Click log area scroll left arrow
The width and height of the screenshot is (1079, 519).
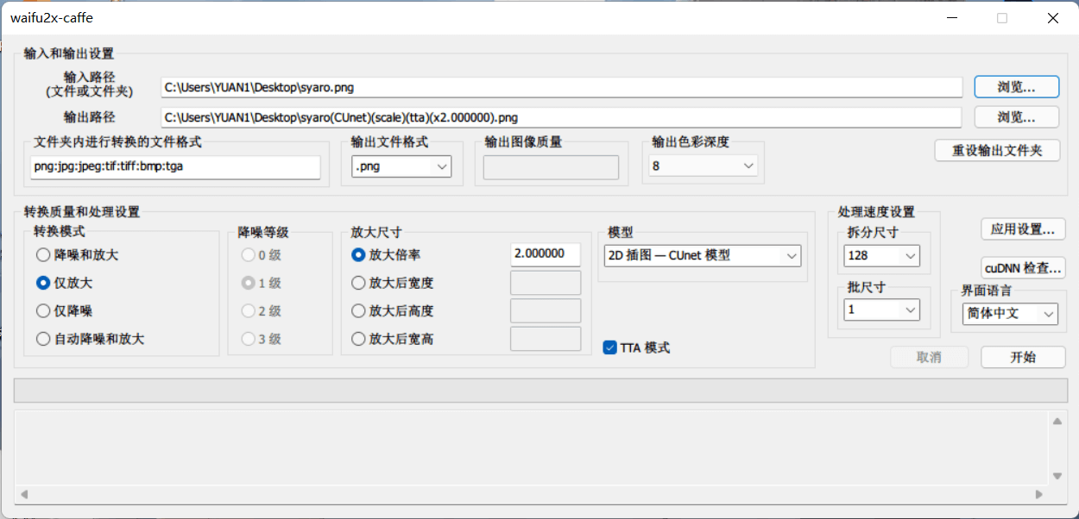(24, 494)
